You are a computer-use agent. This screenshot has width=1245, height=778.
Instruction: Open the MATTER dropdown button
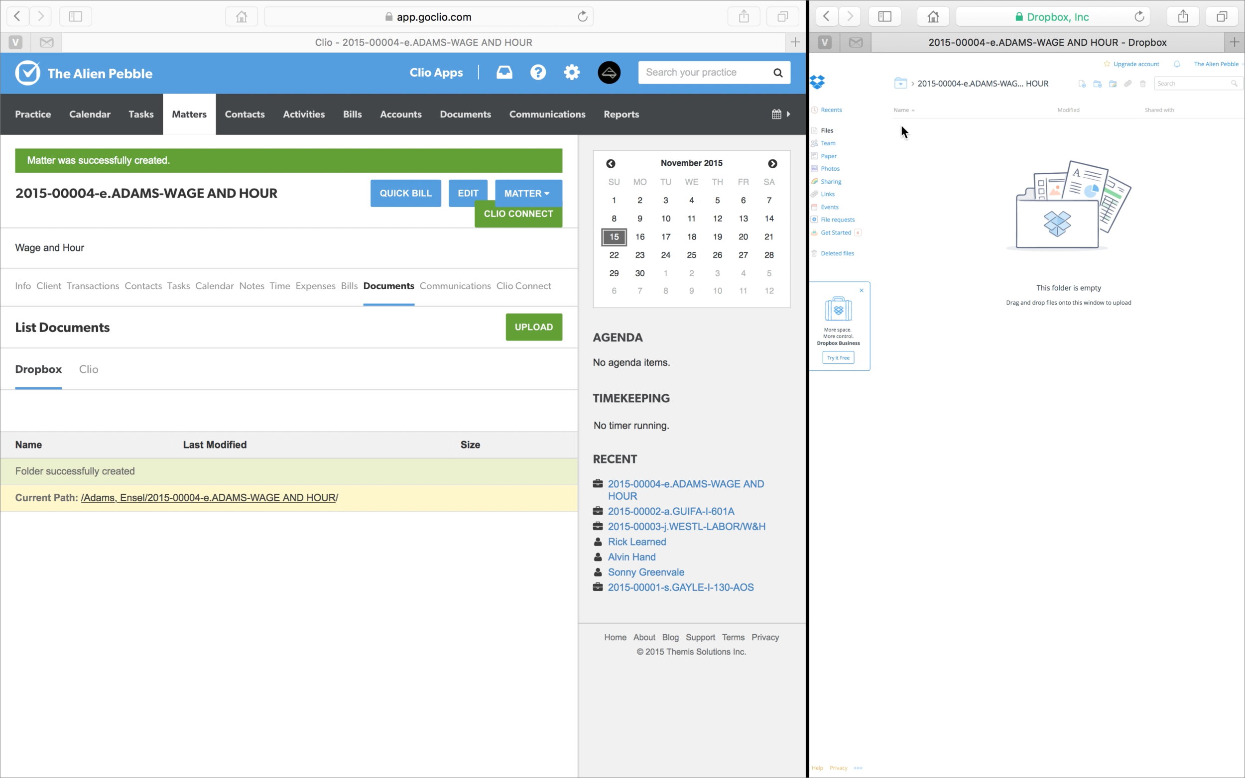[528, 194]
